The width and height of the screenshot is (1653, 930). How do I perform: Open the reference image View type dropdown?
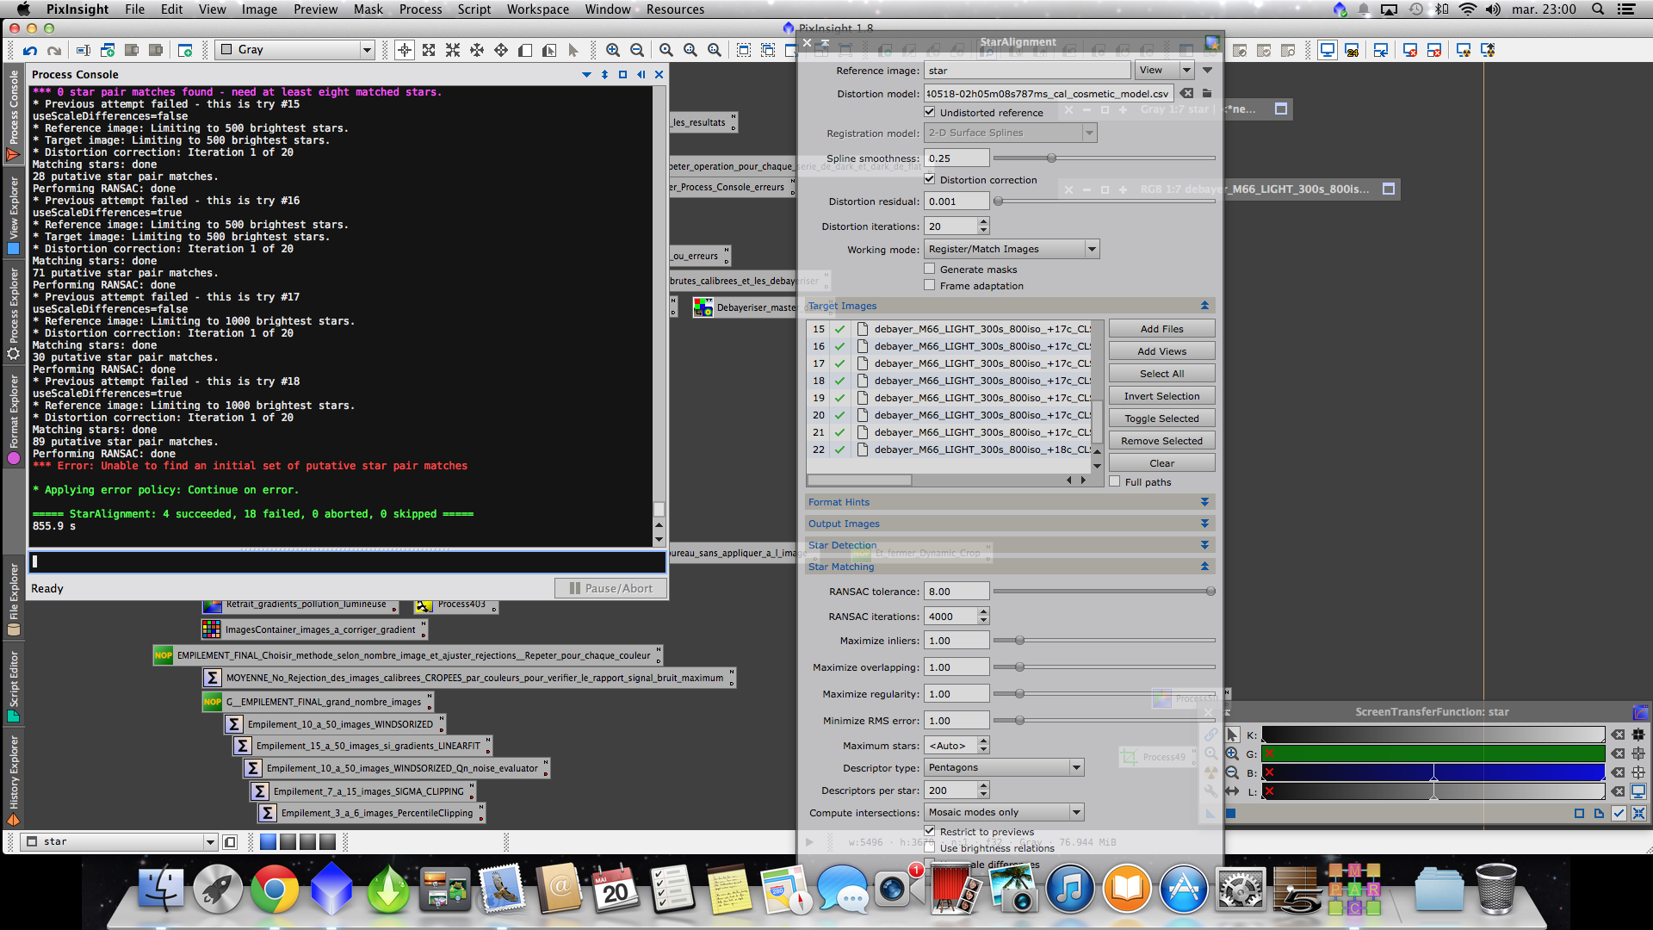[1165, 70]
